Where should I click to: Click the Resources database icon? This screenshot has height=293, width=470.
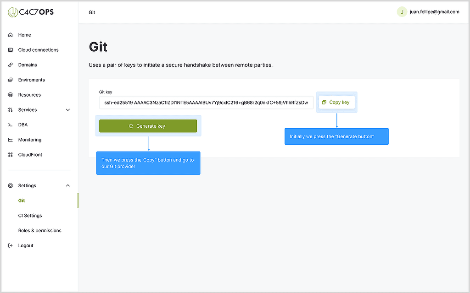11,95
